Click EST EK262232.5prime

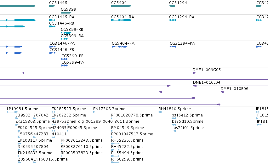[x=69, y=115]
